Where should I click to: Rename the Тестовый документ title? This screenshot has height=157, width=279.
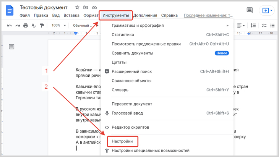click(44, 8)
